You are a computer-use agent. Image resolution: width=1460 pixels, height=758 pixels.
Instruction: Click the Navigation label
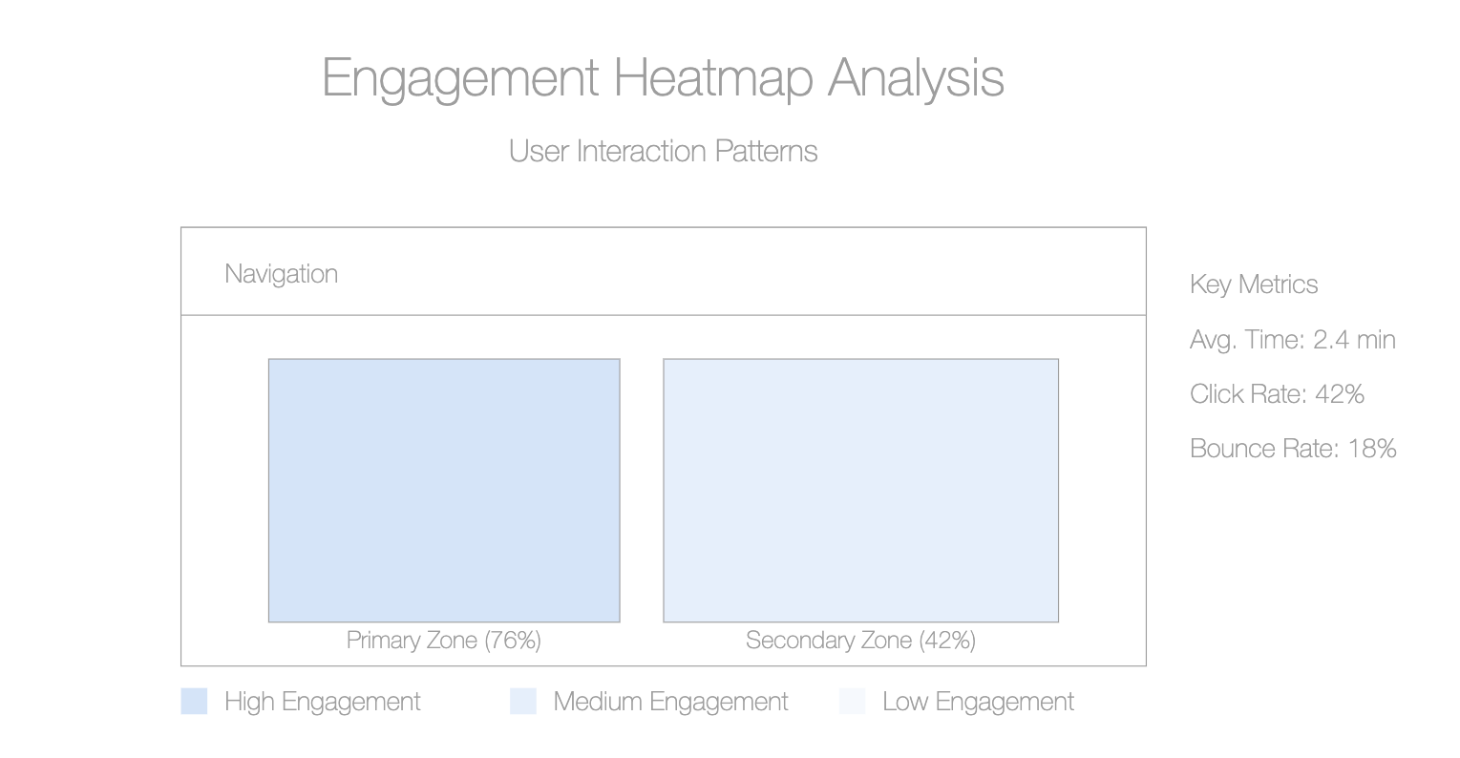(x=282, y=274)
